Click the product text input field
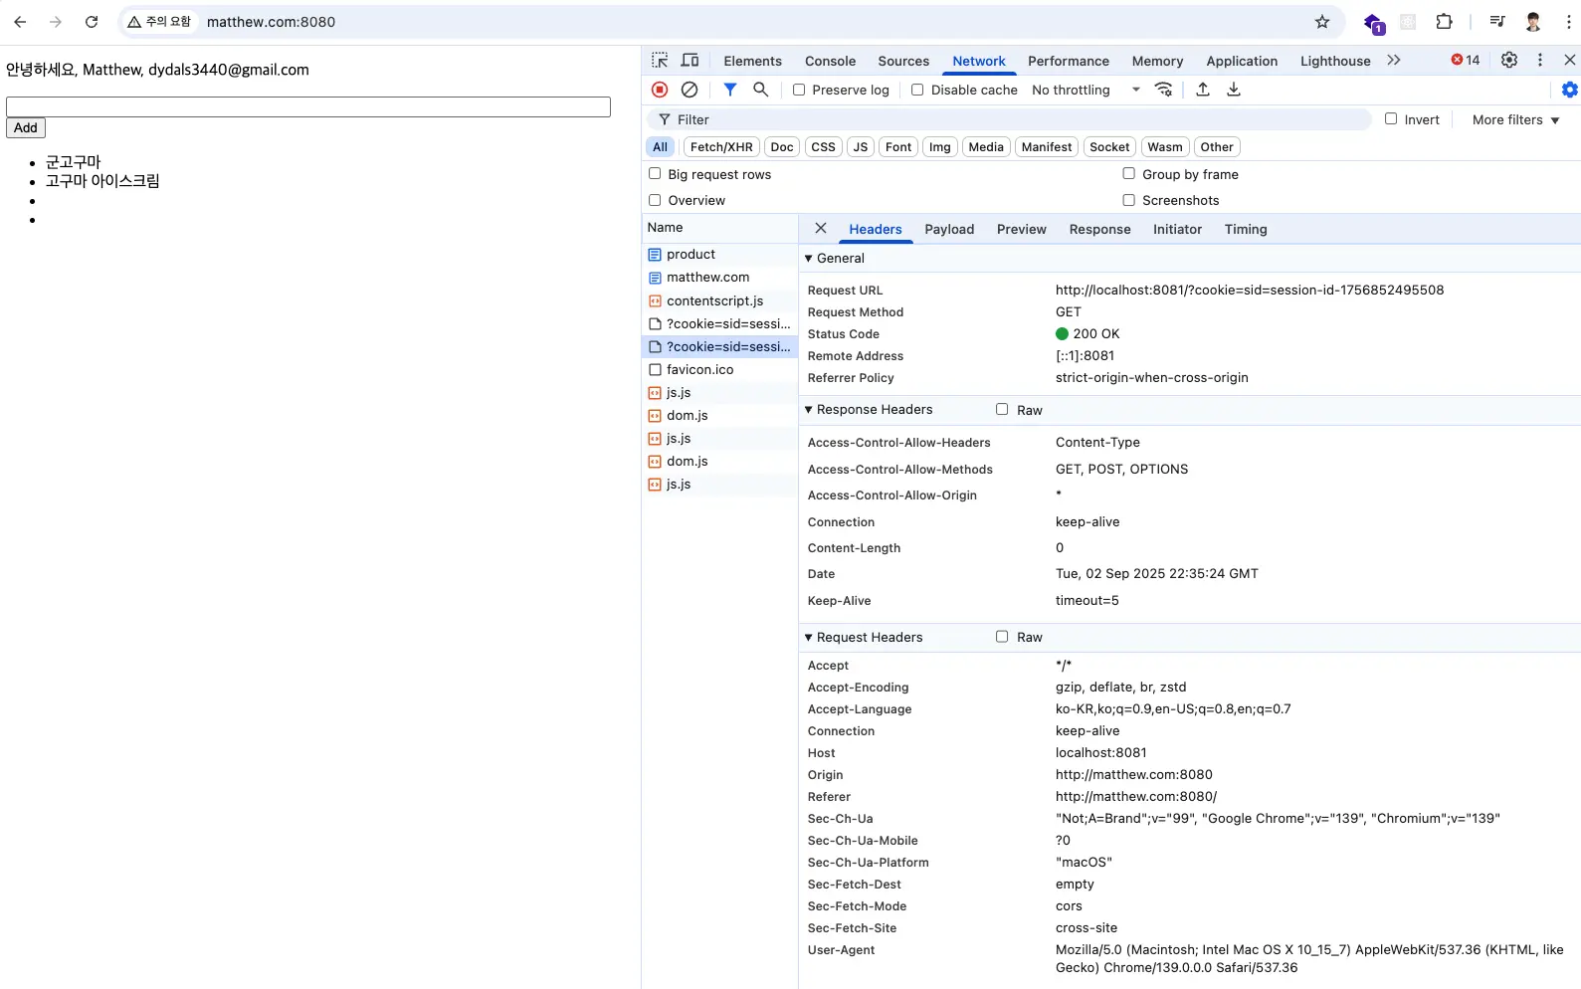The width and height of the screenshot is (1581, 989). 308,106
